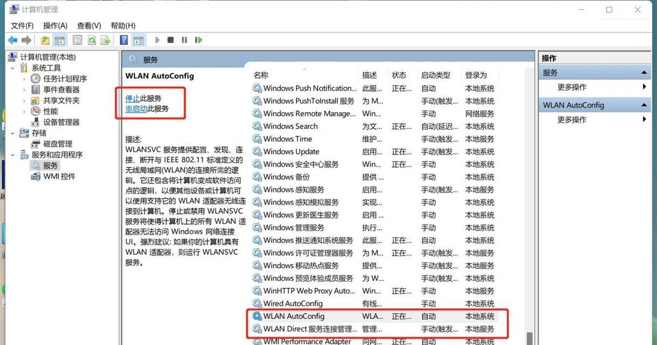
Task: Collapse the WLAN AutoConfig actions section
Action: pos(644,105)
